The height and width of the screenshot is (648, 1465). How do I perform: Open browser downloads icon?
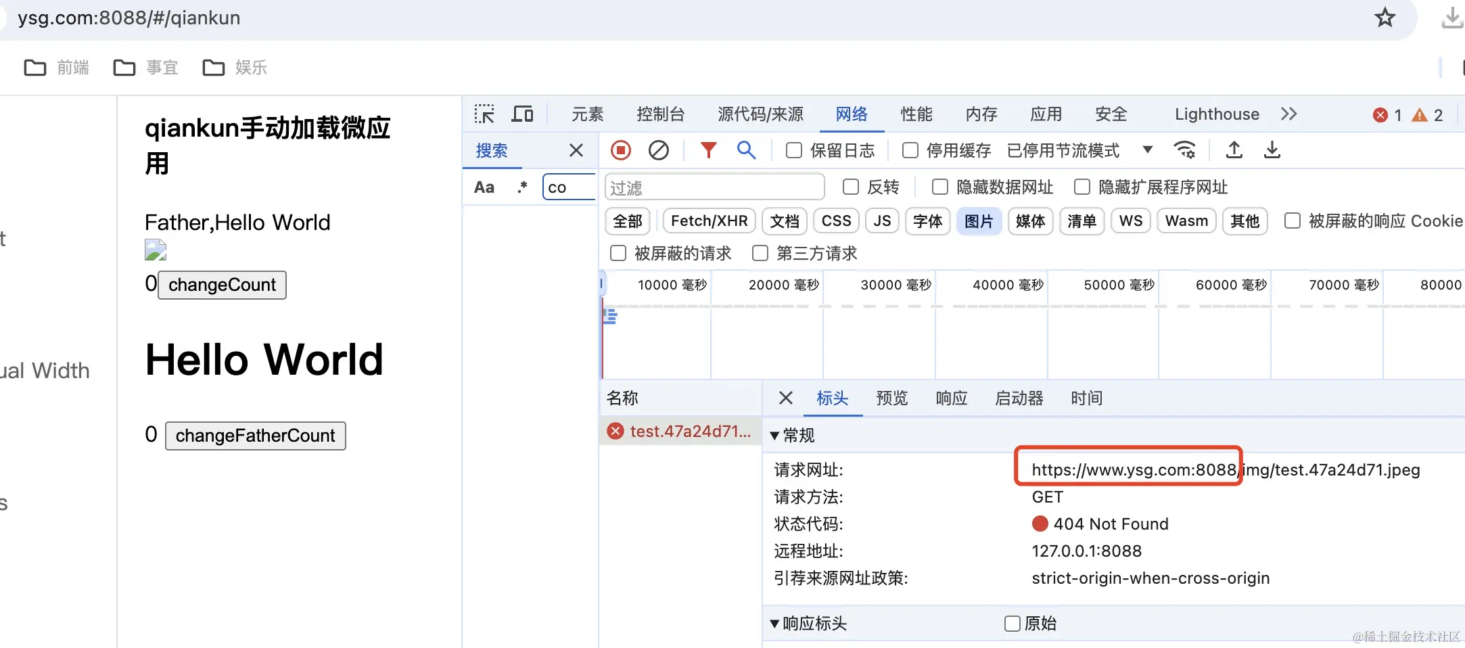1451,18
